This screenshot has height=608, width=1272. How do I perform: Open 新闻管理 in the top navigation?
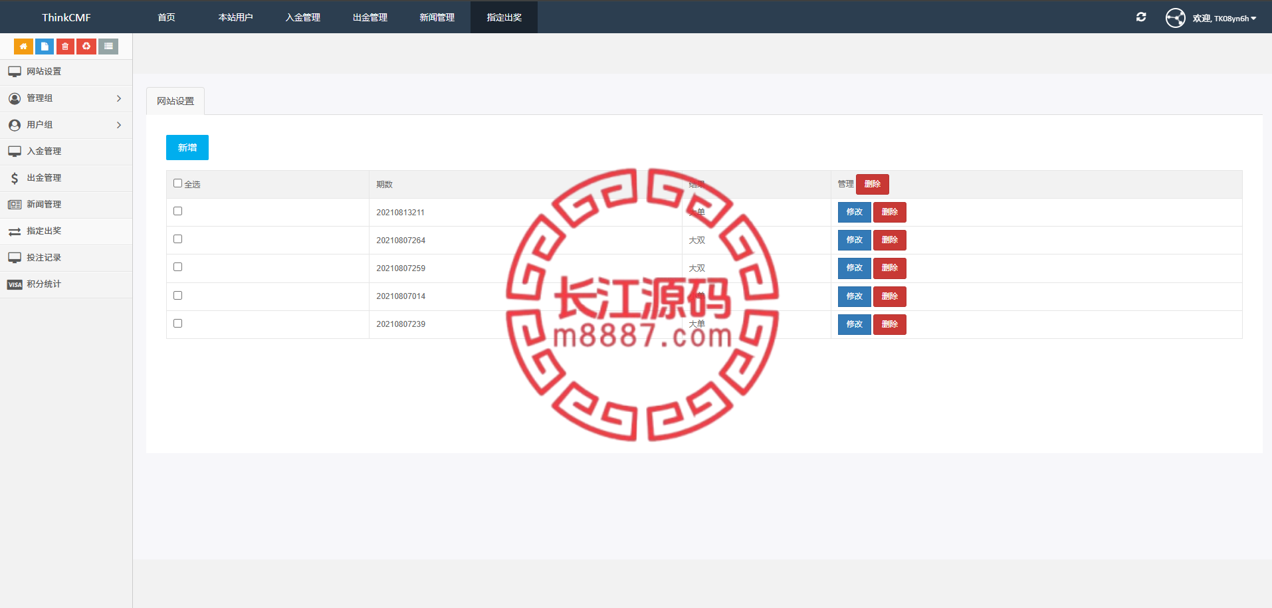[437, 17]
